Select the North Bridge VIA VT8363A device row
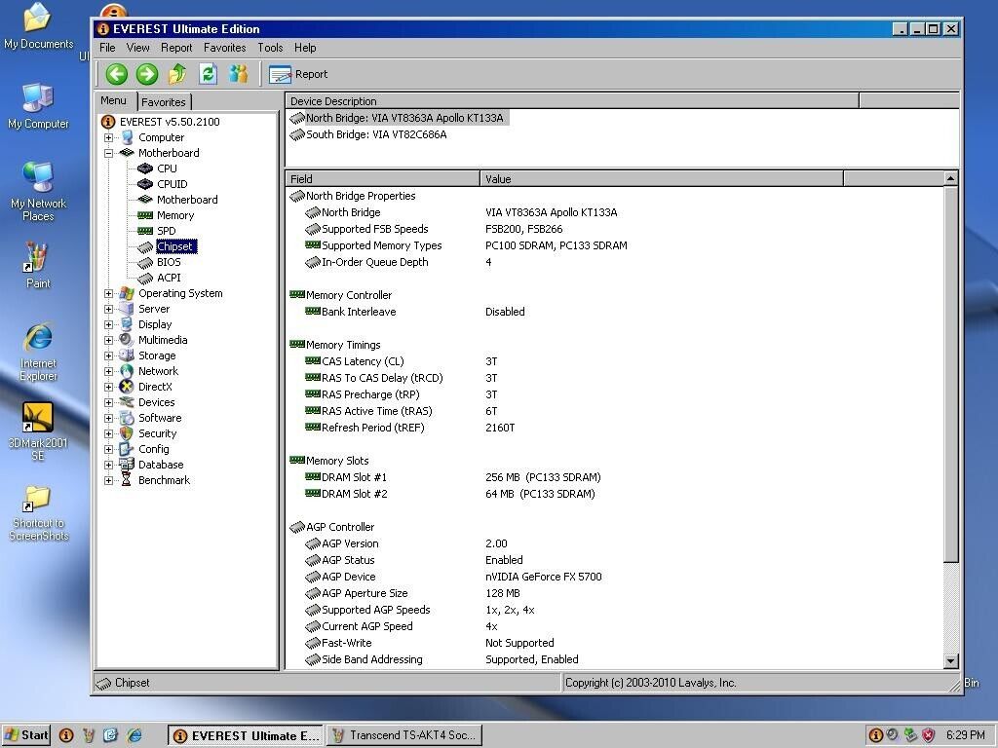This screenshot has width=998, height=748. tap(399, 118)
